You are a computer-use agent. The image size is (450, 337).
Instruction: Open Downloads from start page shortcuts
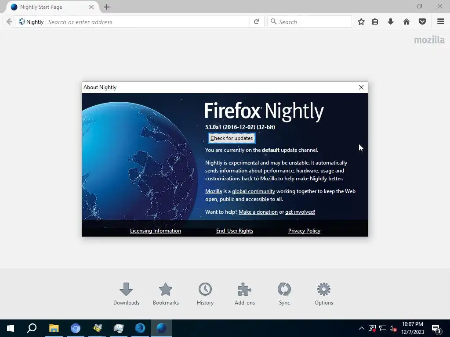tap(126, 294)
